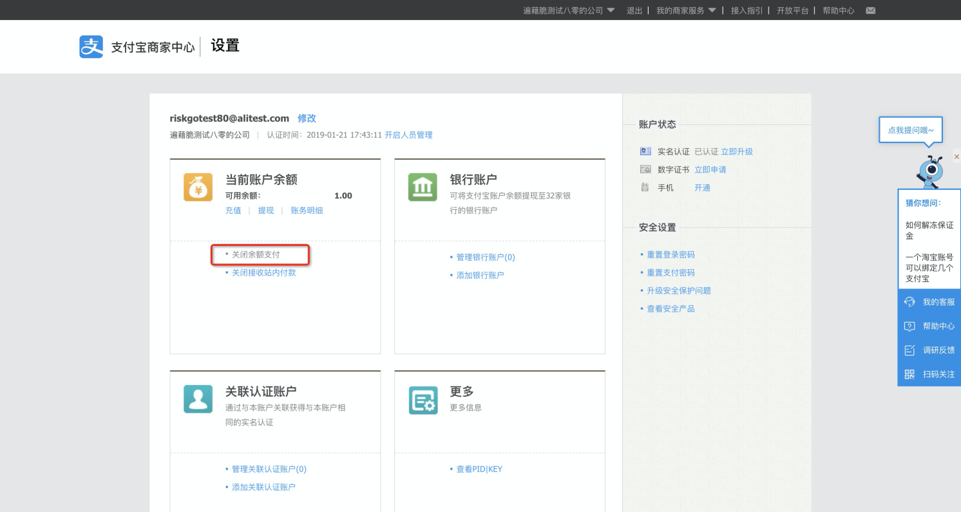This screenshot has width=961, height=512.
Task: Go to 开放平台 in the top bar
Action: click(793, 10)
